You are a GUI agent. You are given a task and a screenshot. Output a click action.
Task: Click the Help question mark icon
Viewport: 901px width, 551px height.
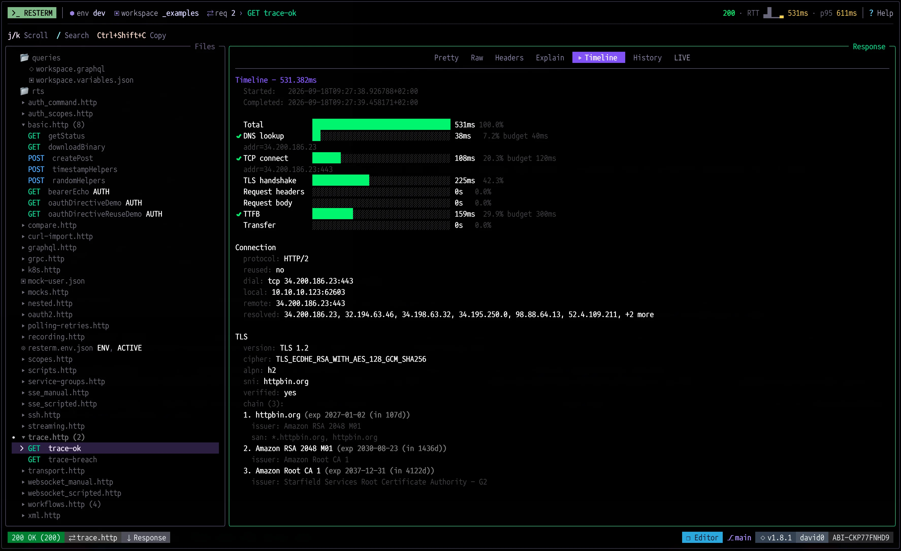point(871,13)
